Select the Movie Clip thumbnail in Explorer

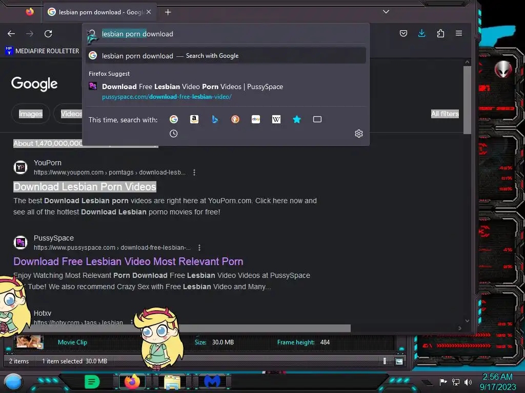click(29, 342)
